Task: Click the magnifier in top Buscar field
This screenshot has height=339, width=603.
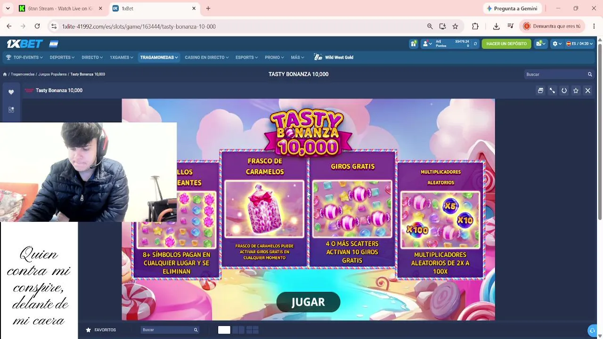Action: pyautogui.click(x=589, y=74)
